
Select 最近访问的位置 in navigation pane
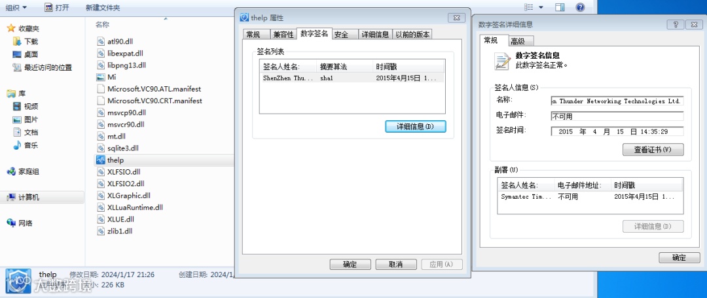(43, 67)
